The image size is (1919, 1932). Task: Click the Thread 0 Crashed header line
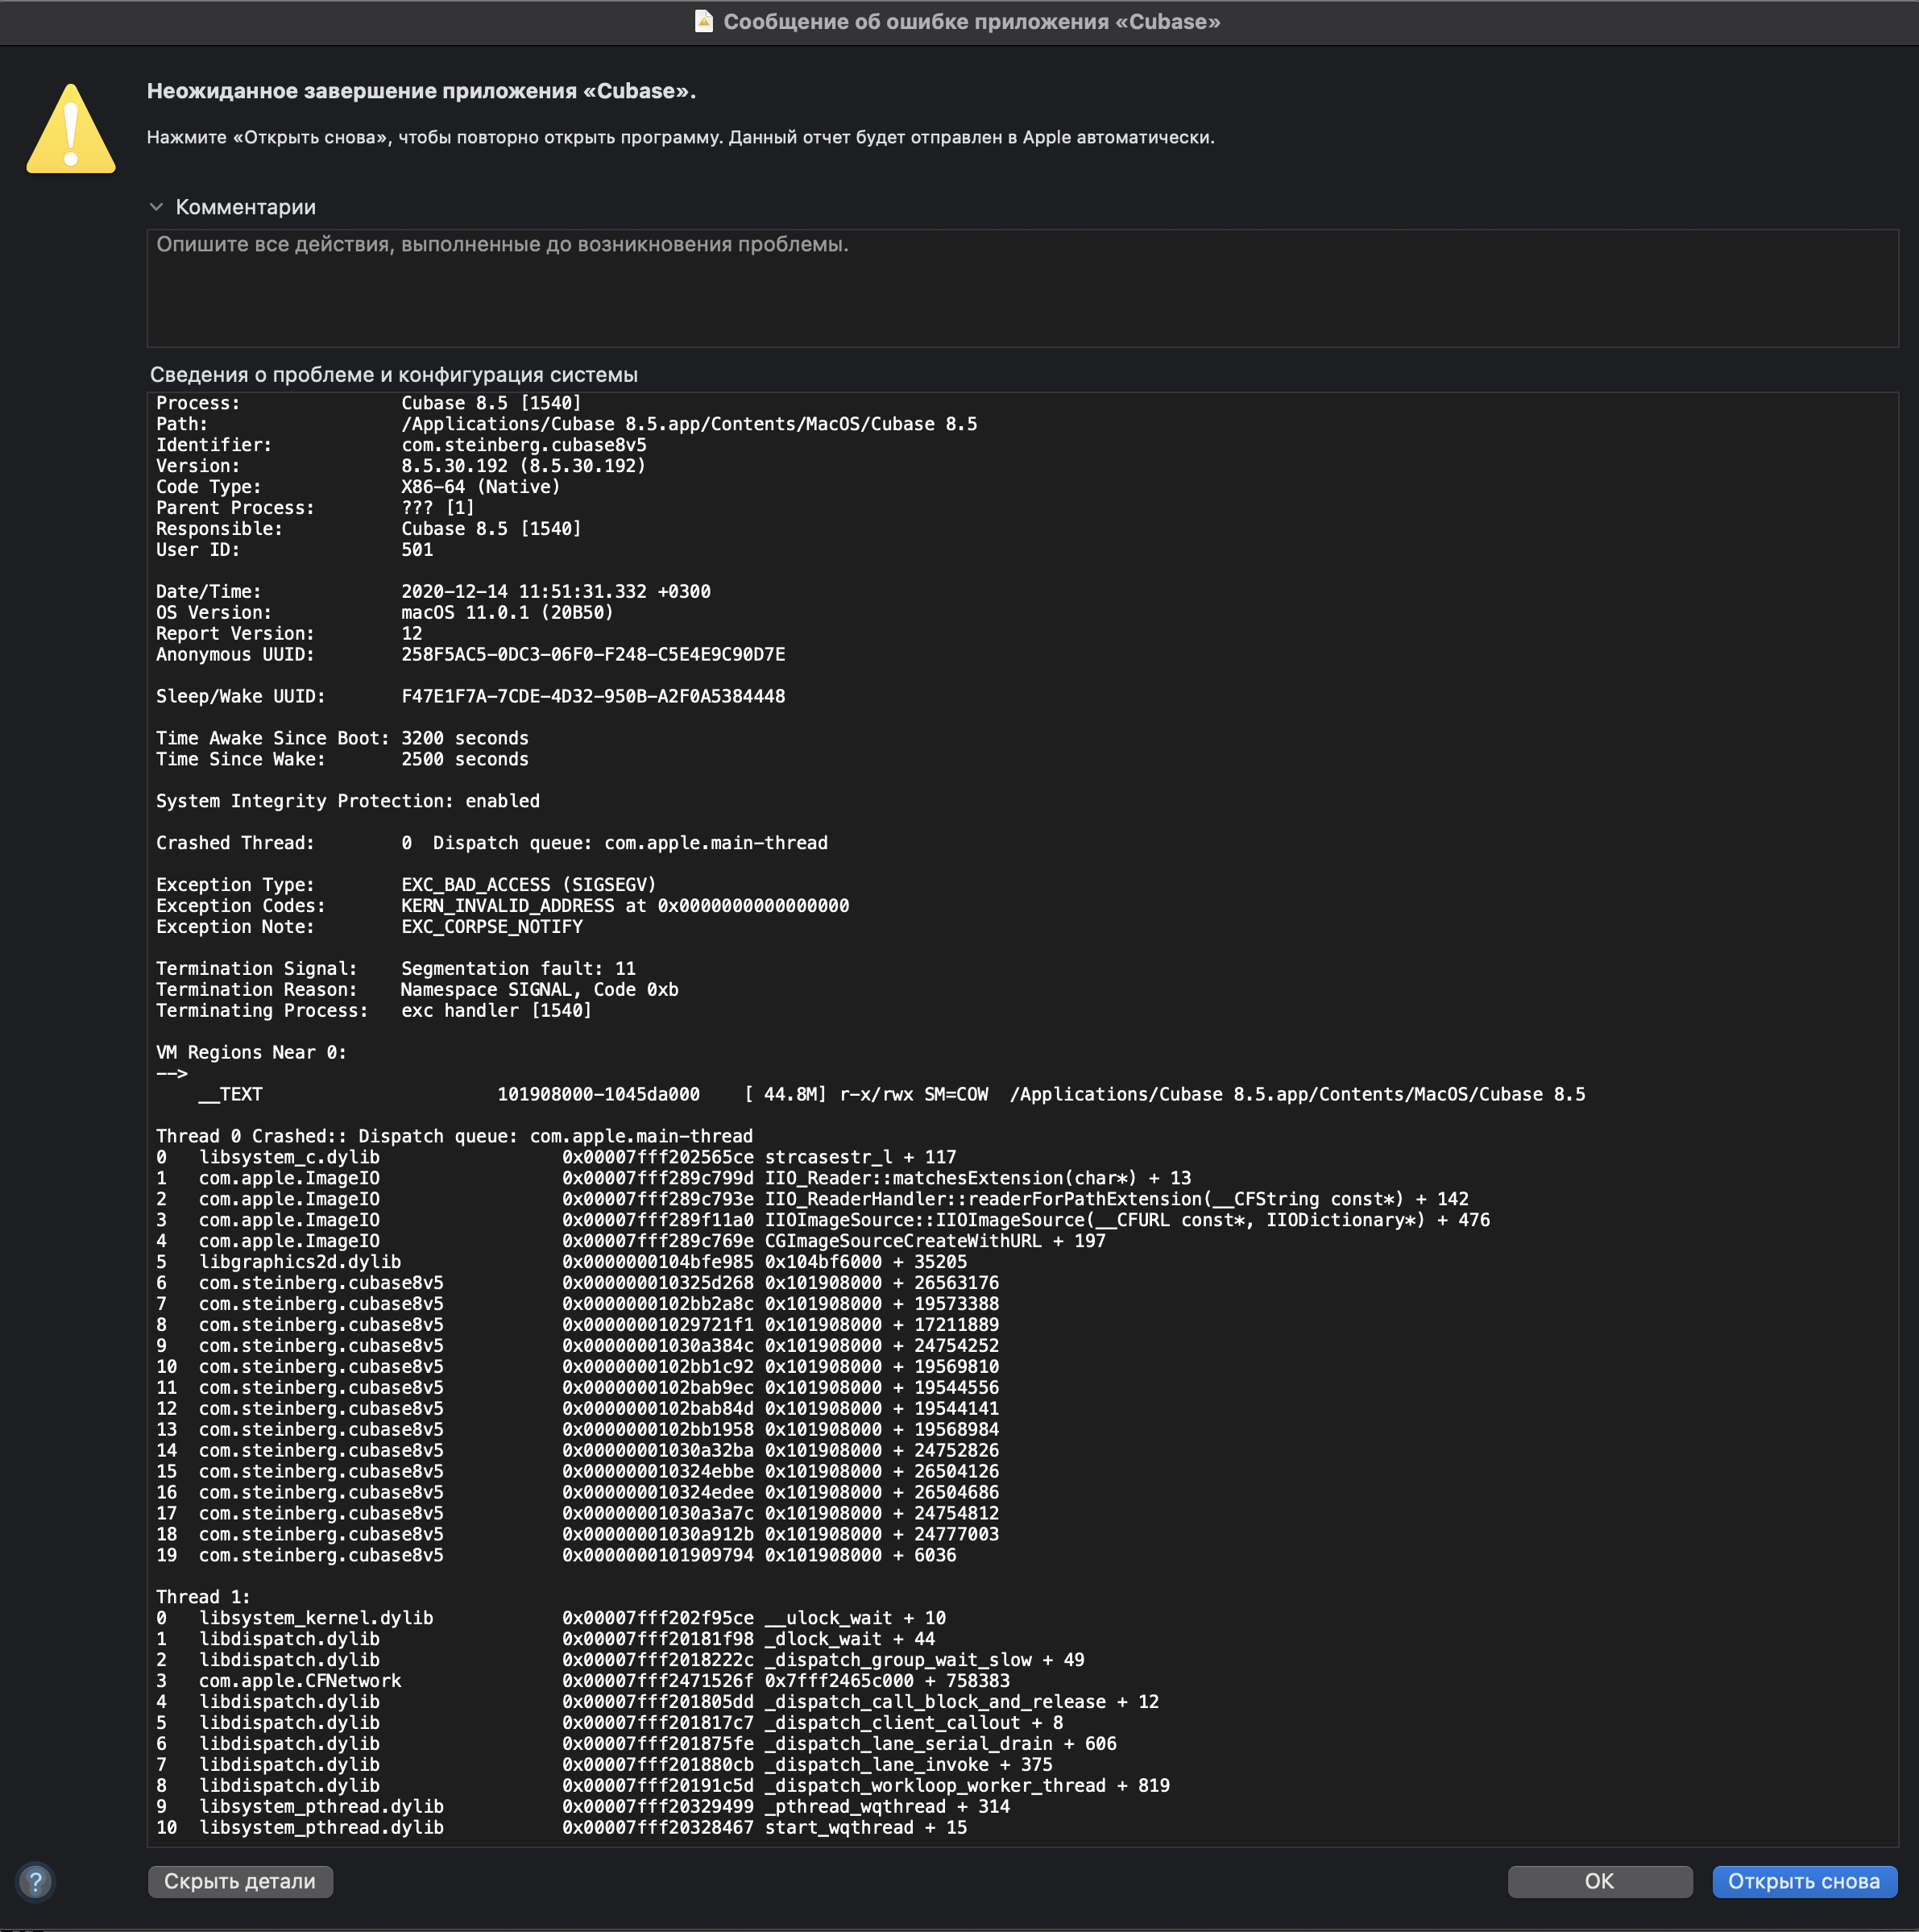pyautogui.click(x=454, y=1136)
